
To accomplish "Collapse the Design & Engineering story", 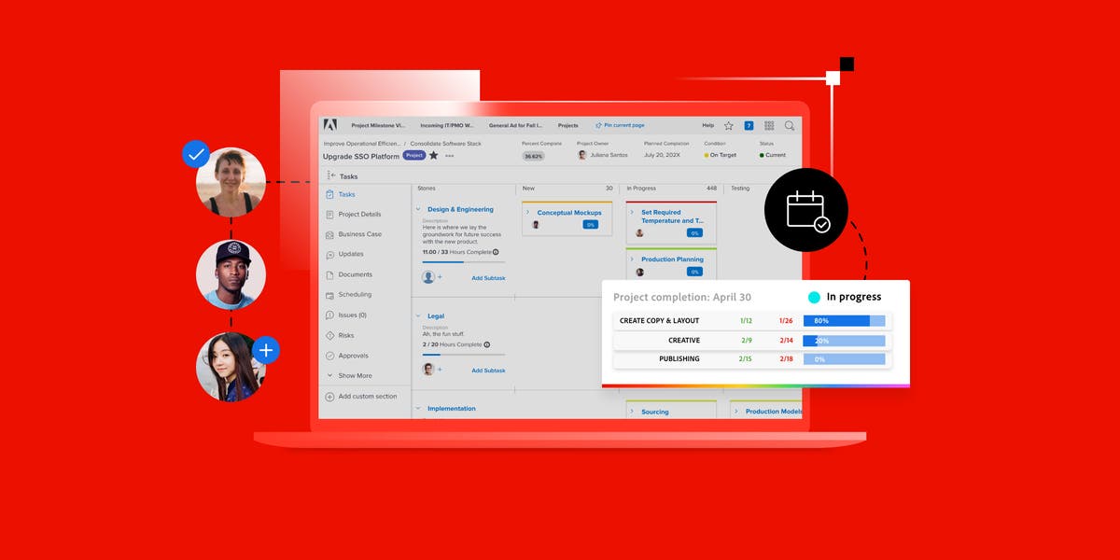I will [418, 209].
